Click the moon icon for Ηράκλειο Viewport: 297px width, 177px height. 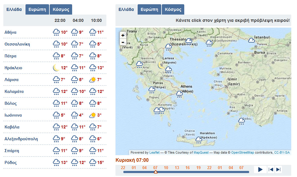56,67
